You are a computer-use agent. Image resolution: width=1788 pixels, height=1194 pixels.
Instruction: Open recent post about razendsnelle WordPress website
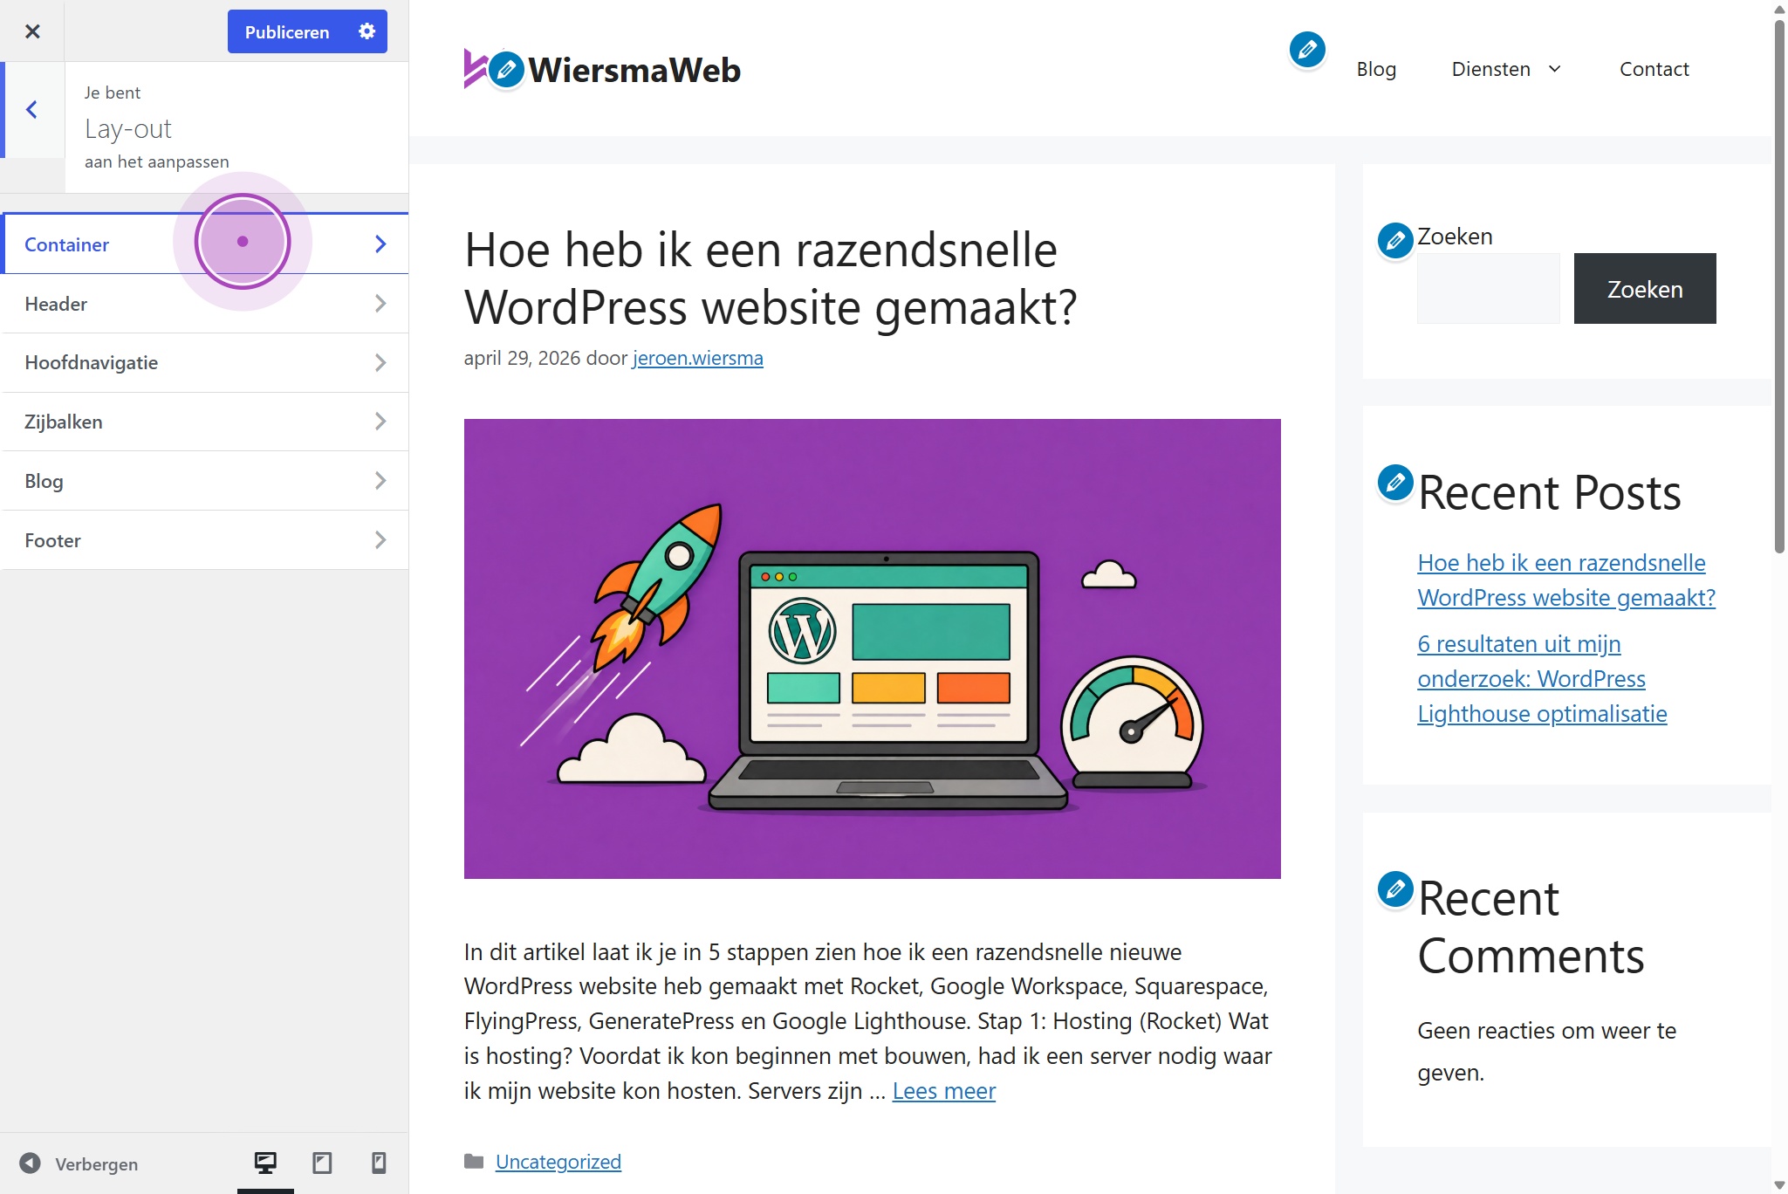click(1566, 580)
